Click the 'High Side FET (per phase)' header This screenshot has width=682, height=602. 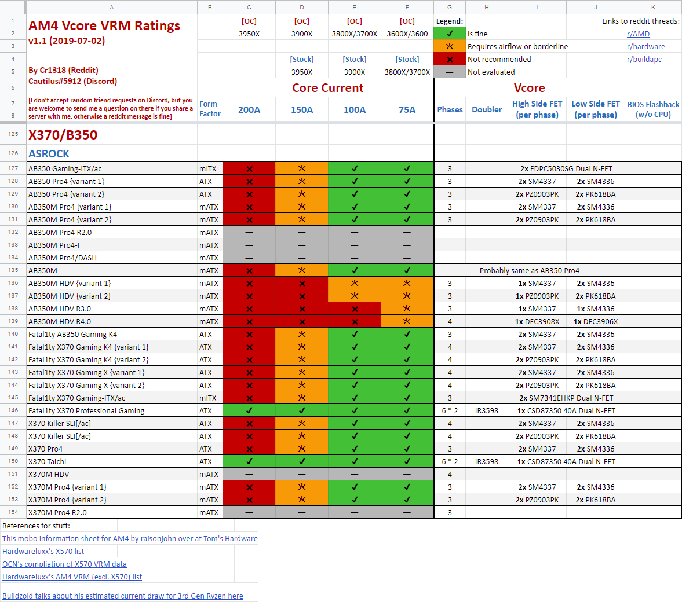[x=537, y=109]
